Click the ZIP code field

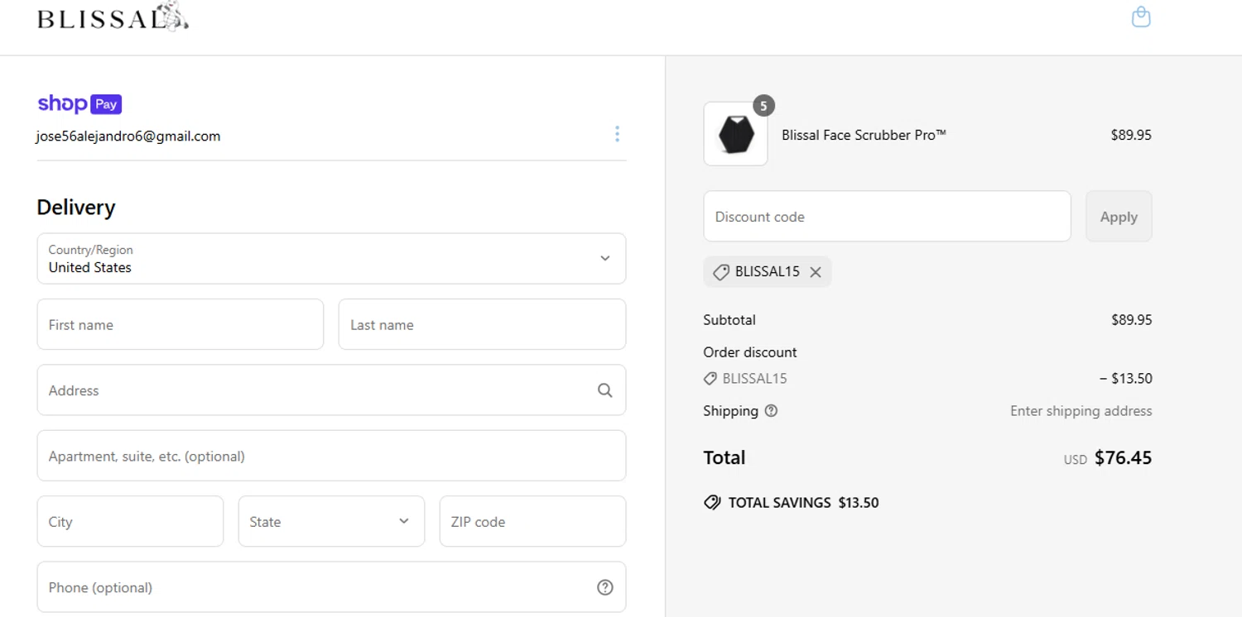(532, 521)
